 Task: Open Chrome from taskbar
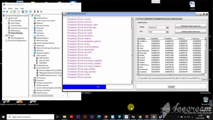pyautogui.click(x=140, y=117)
